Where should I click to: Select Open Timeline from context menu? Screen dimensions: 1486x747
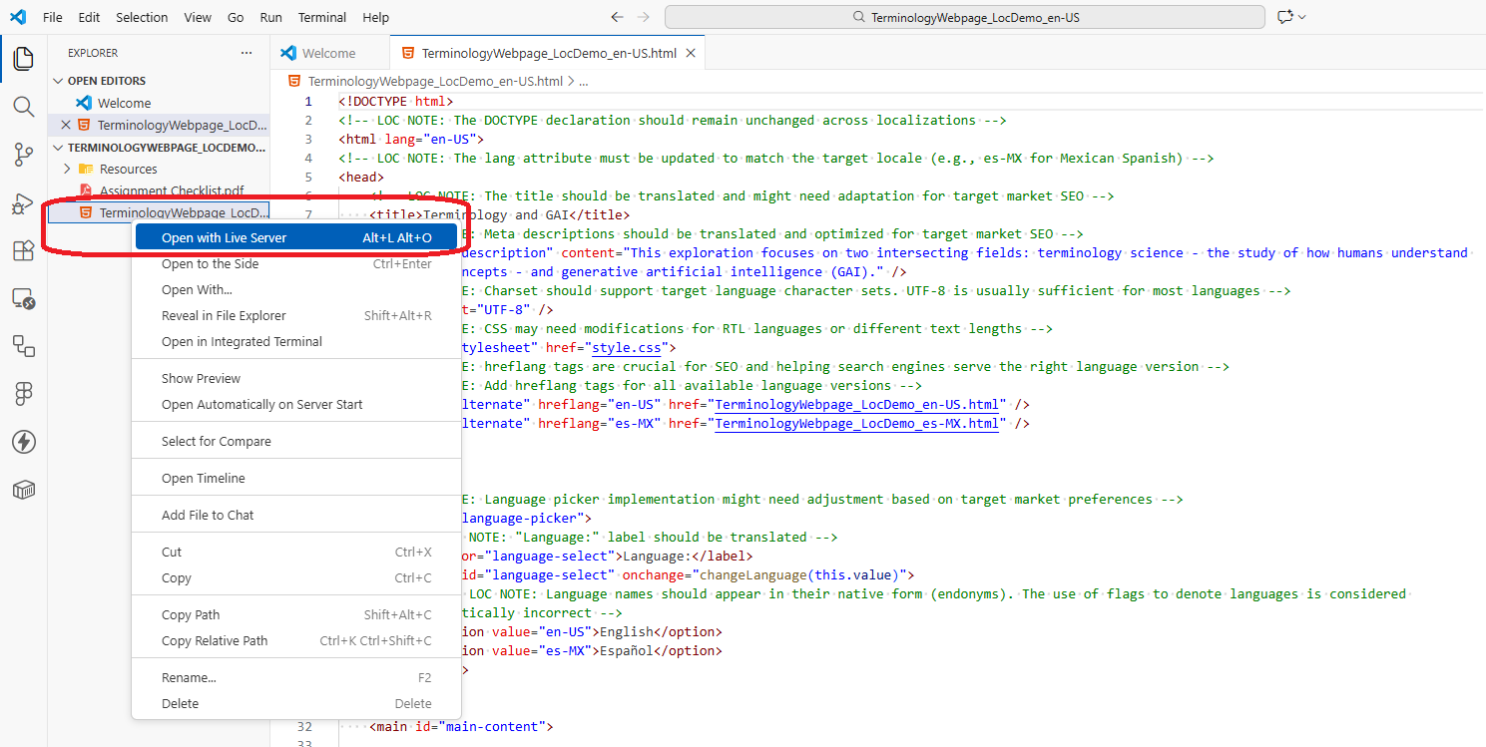296,479
